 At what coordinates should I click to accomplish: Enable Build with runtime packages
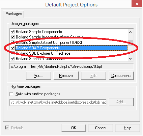click(x=11, y=94)
